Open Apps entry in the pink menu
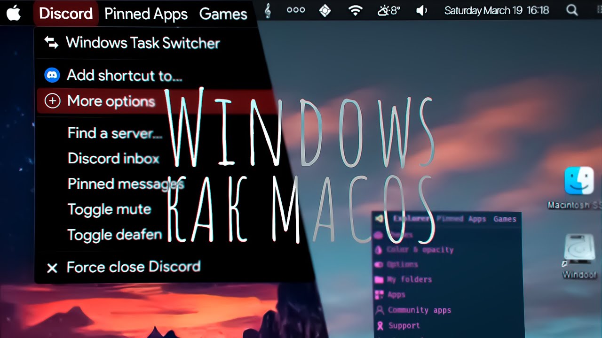This screenshot has width=602, height=338. [x=396, y=295]
